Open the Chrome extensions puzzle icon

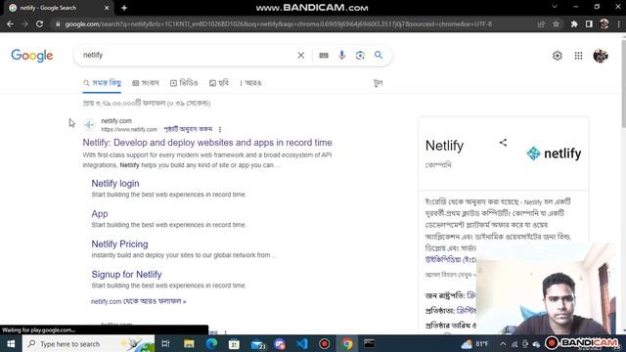[x=574, y=23]
